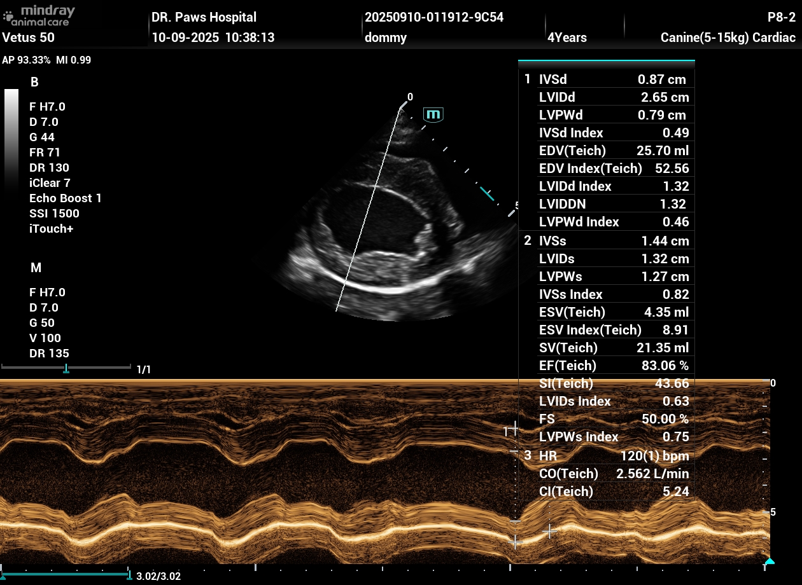Click the teal M-mode marker icon
The image size is (802, 585).
click(x=433, y=114)
